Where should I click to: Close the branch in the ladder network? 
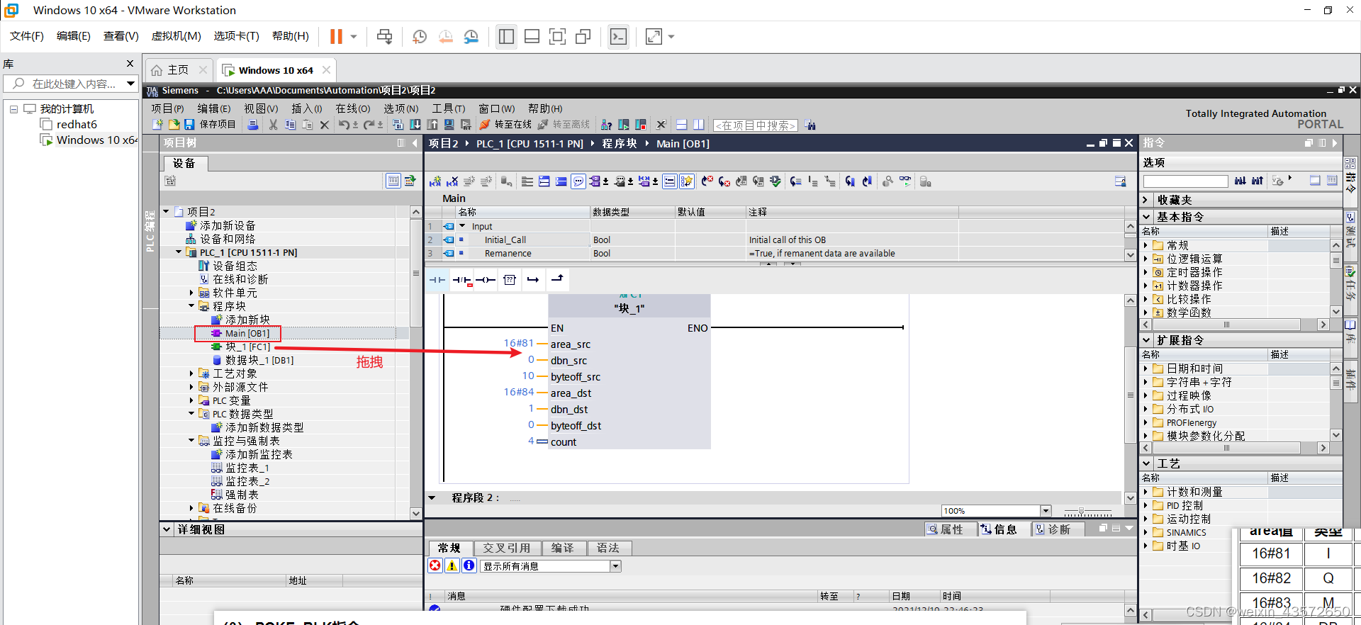coord(557,280)
